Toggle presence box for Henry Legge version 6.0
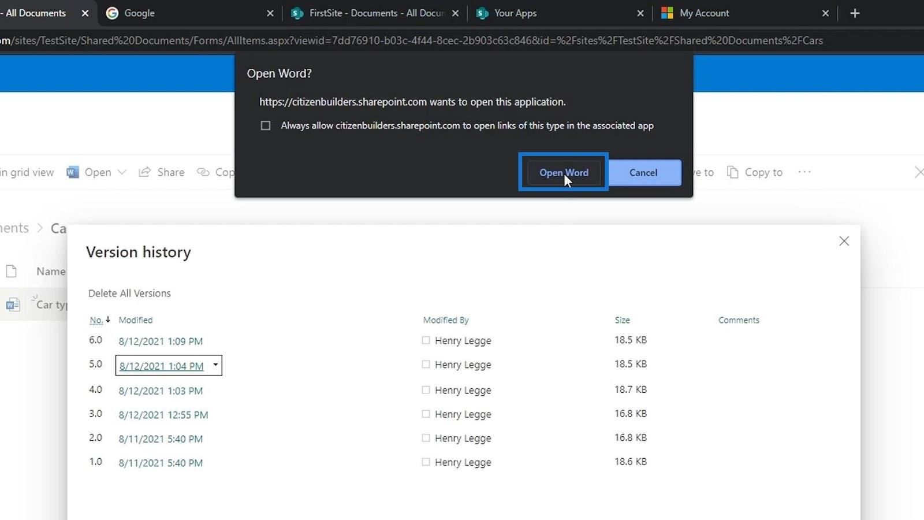 coord(426,340)
